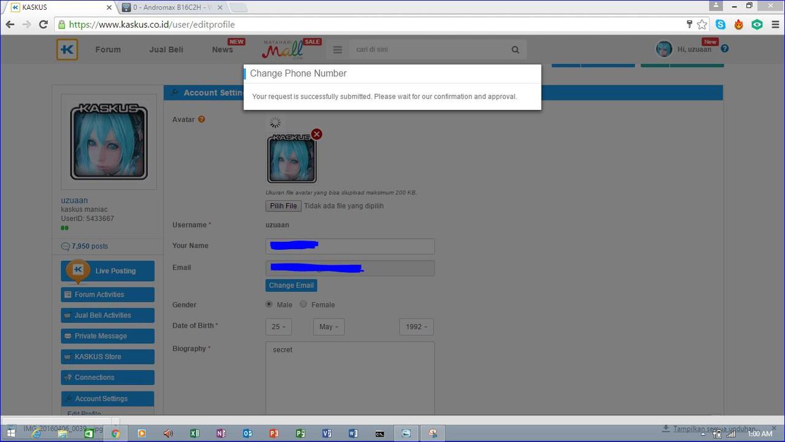785x442 pixels.
Task: Select Male gender radio button
Action: click(269, 304)
